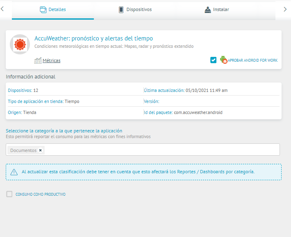
Task: Click the AccuWeather sun app icon
Action: tap(20, 45)
